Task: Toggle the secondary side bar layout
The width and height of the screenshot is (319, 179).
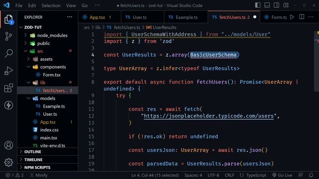Action: tap(276, 5)
